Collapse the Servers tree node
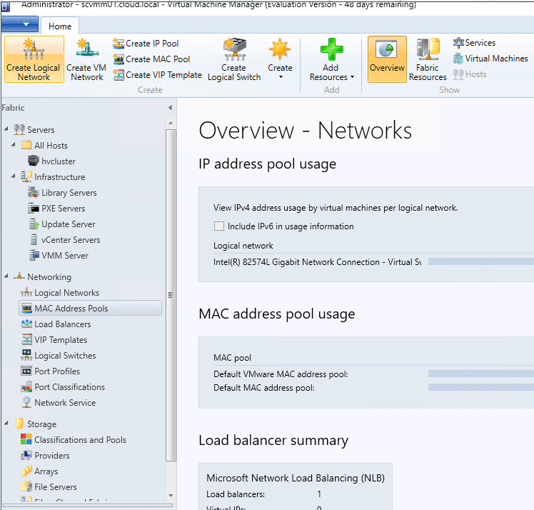 [x=6, y=129]
